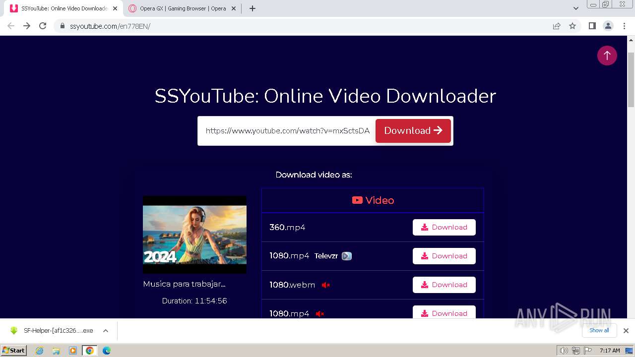Switch to Chrome in the taskbar
Image resolution: width=635 pixels, height=357 pixels.
pos(89,351)
